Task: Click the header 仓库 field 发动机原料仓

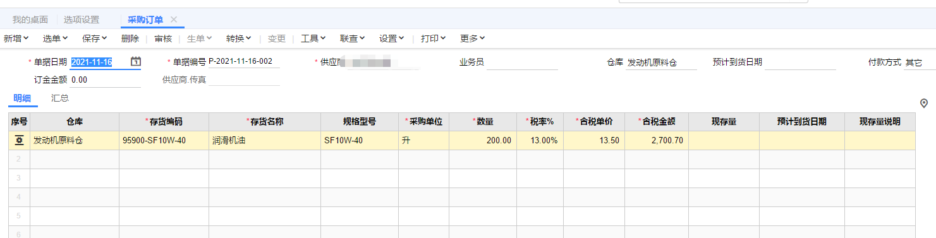Action: click(x=661, y=62)
